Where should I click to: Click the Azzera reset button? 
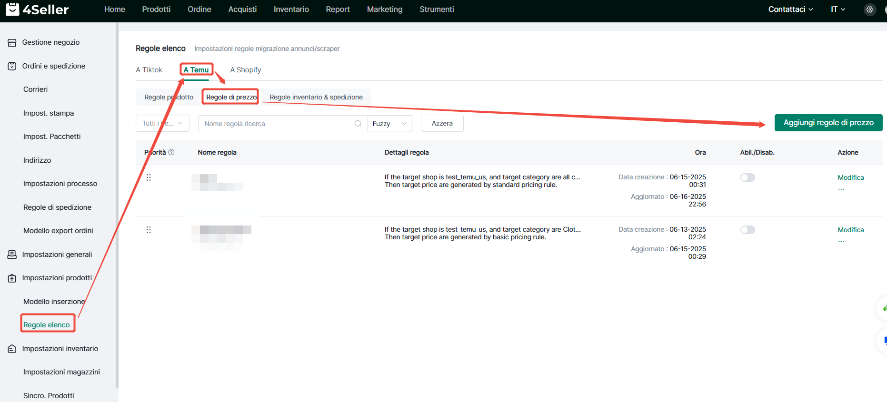click(442, 123)
